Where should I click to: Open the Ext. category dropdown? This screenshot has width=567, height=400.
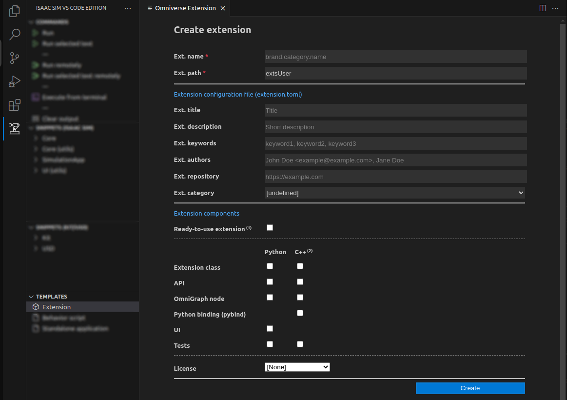(394, 193)
